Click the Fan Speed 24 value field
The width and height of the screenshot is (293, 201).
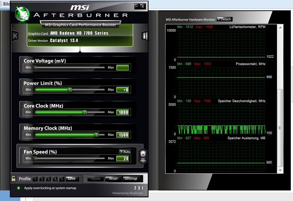(x=123, y=158)
